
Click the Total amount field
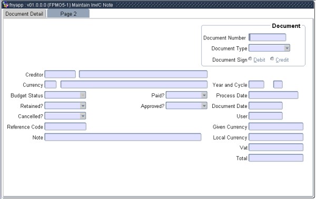[276, 158]
